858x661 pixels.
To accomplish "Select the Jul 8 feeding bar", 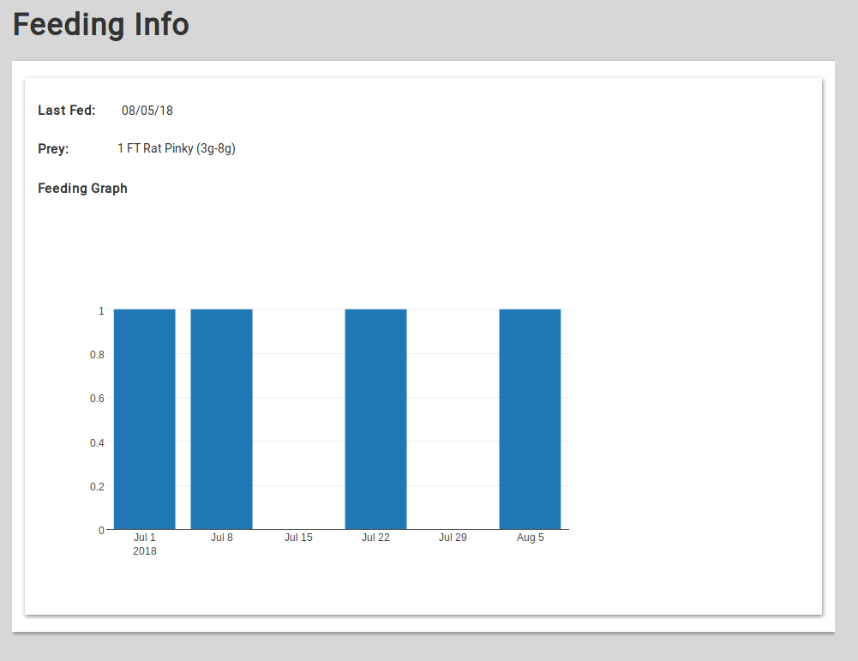I will (x=221, y=418).
